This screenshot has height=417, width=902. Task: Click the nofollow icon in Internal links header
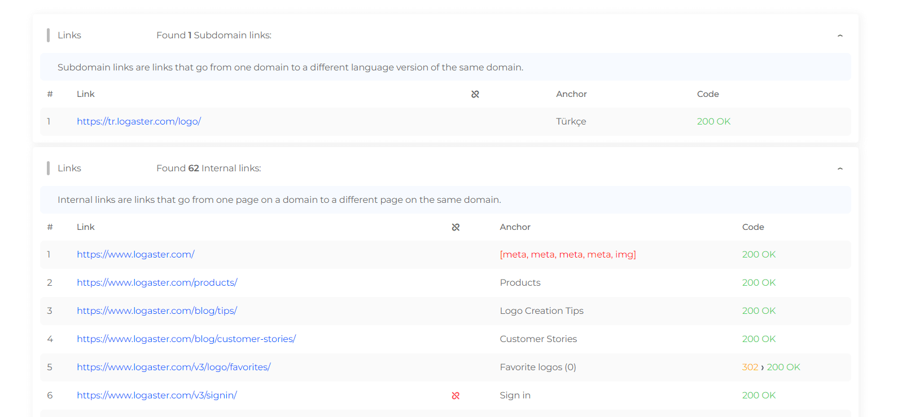tap(456, 227)
